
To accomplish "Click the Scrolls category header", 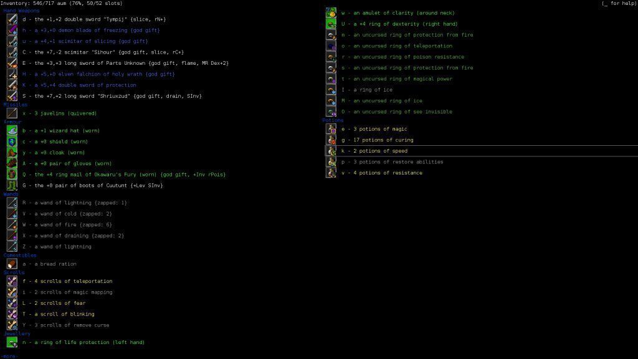I will point(14,273).
